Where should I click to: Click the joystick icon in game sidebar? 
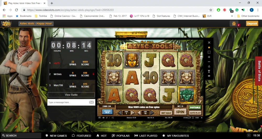pos(209,67)
